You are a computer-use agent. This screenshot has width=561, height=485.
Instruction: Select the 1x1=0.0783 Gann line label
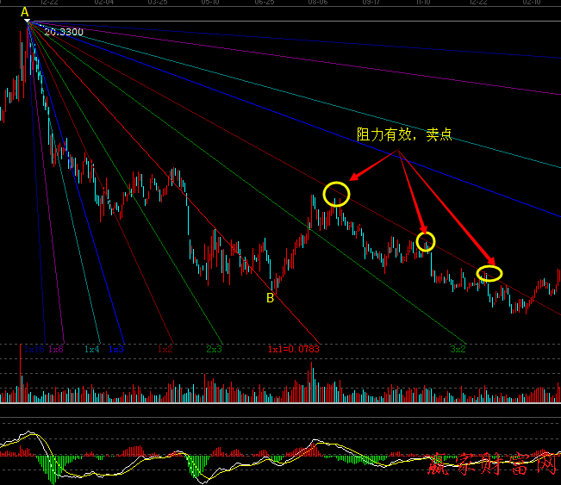tap(293, 349)
